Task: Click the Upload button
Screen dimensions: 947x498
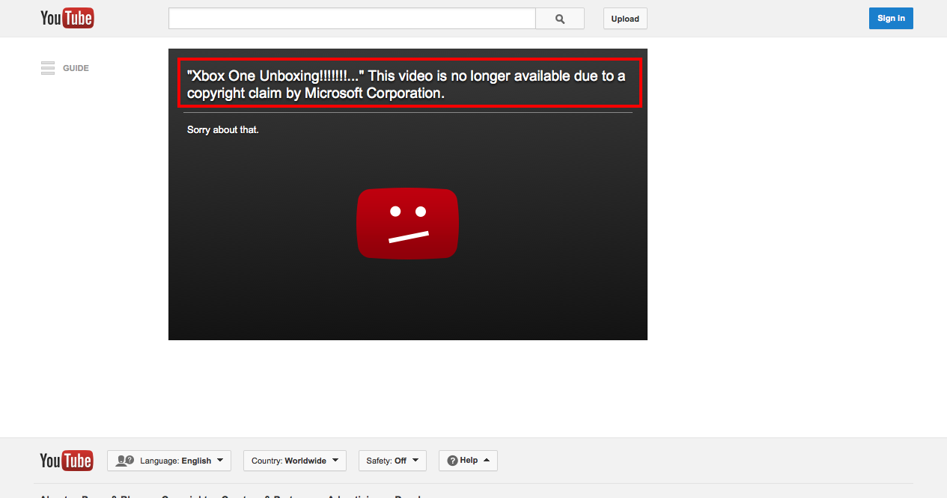Action: click(625, 19)
